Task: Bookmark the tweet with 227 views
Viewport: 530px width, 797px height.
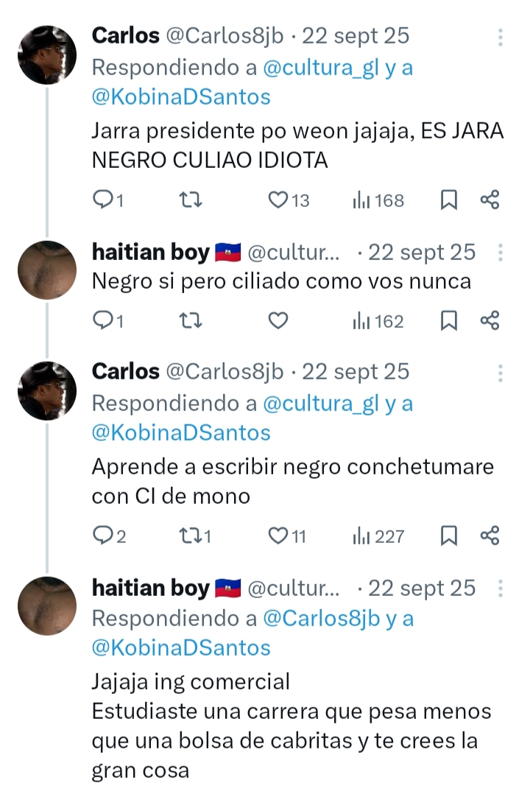Action: pyautogui.click(x=449, y=536)
